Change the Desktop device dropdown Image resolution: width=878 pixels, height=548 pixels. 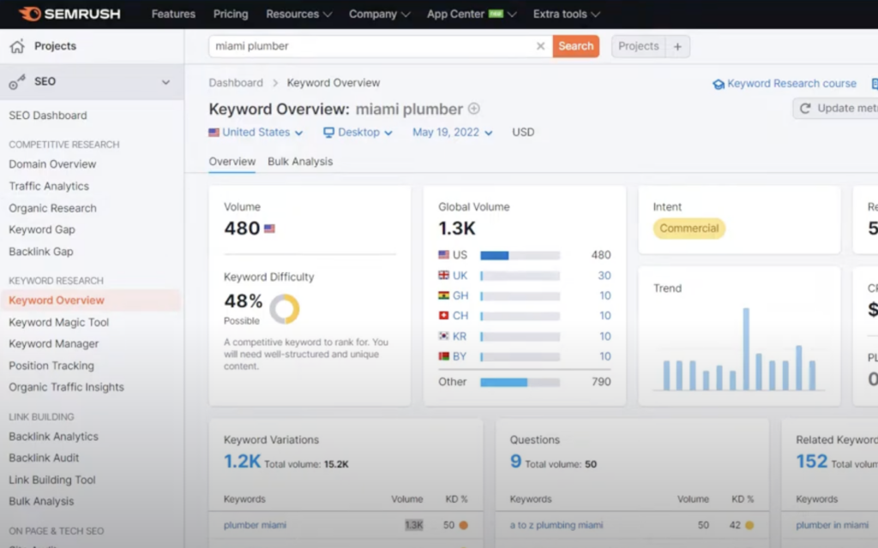pos(358,133)
